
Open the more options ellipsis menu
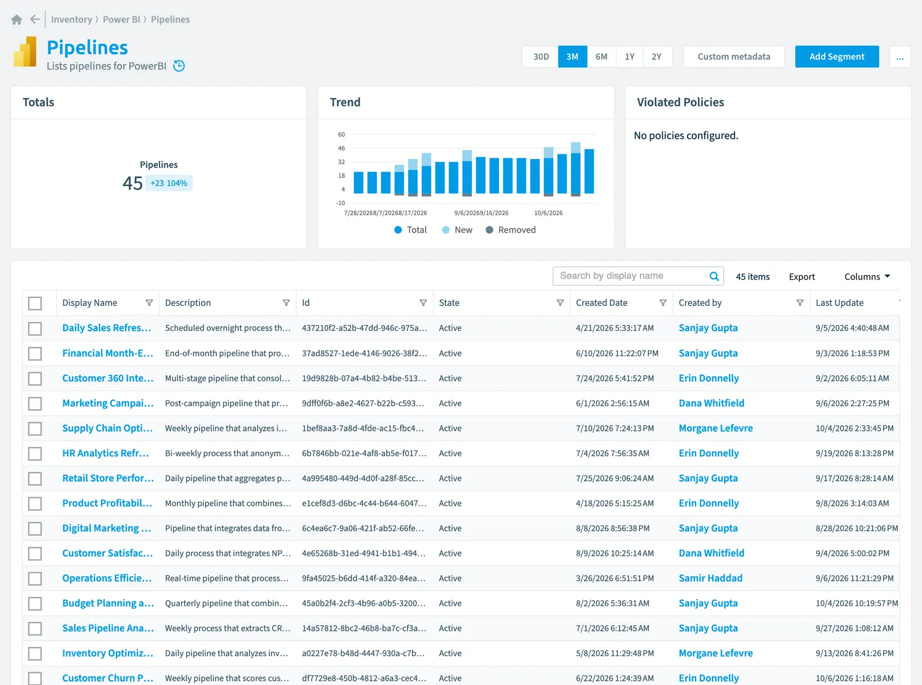coord(900,57)
